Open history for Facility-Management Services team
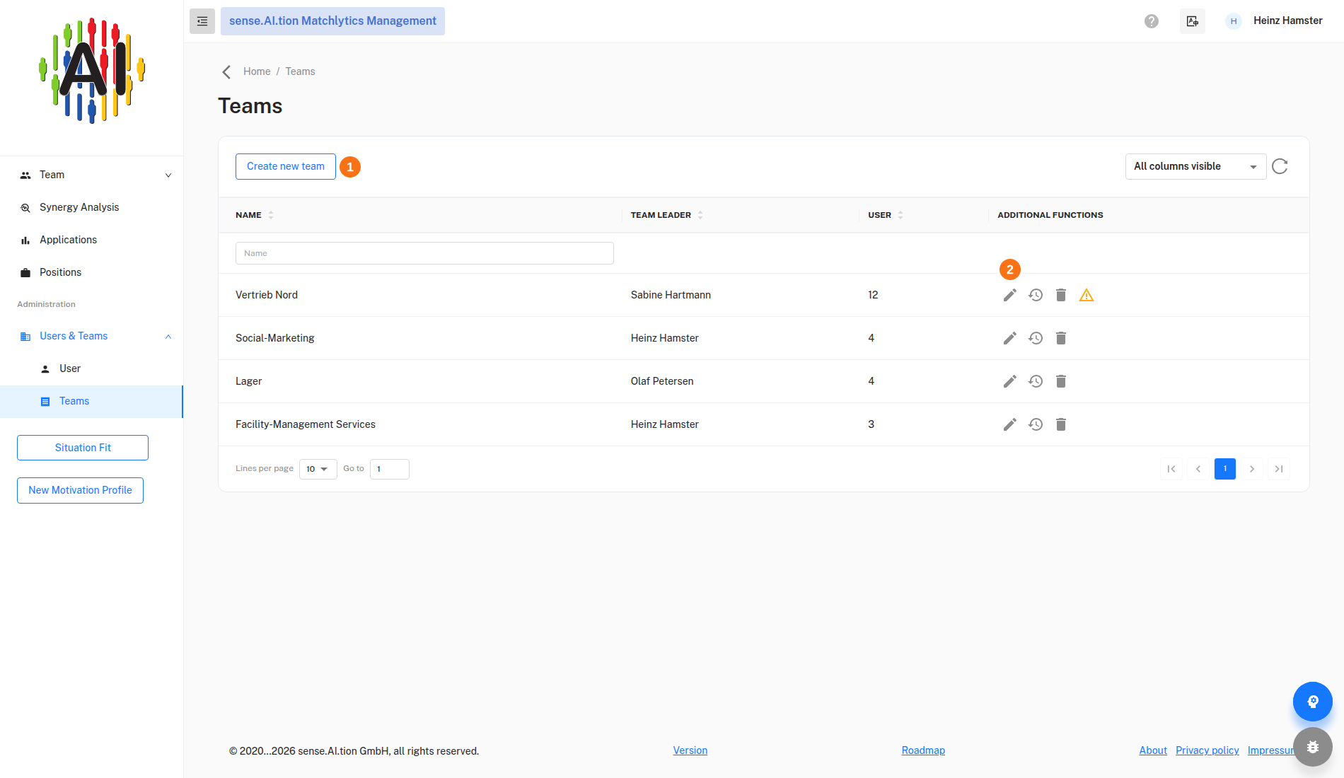 [x=1036, y=424]
